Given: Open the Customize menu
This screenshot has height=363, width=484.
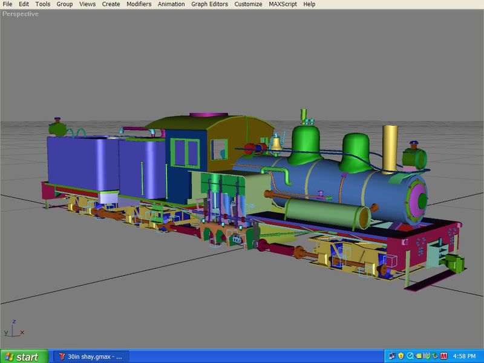Looking at the screenshot, I should [x=248, y=4].
